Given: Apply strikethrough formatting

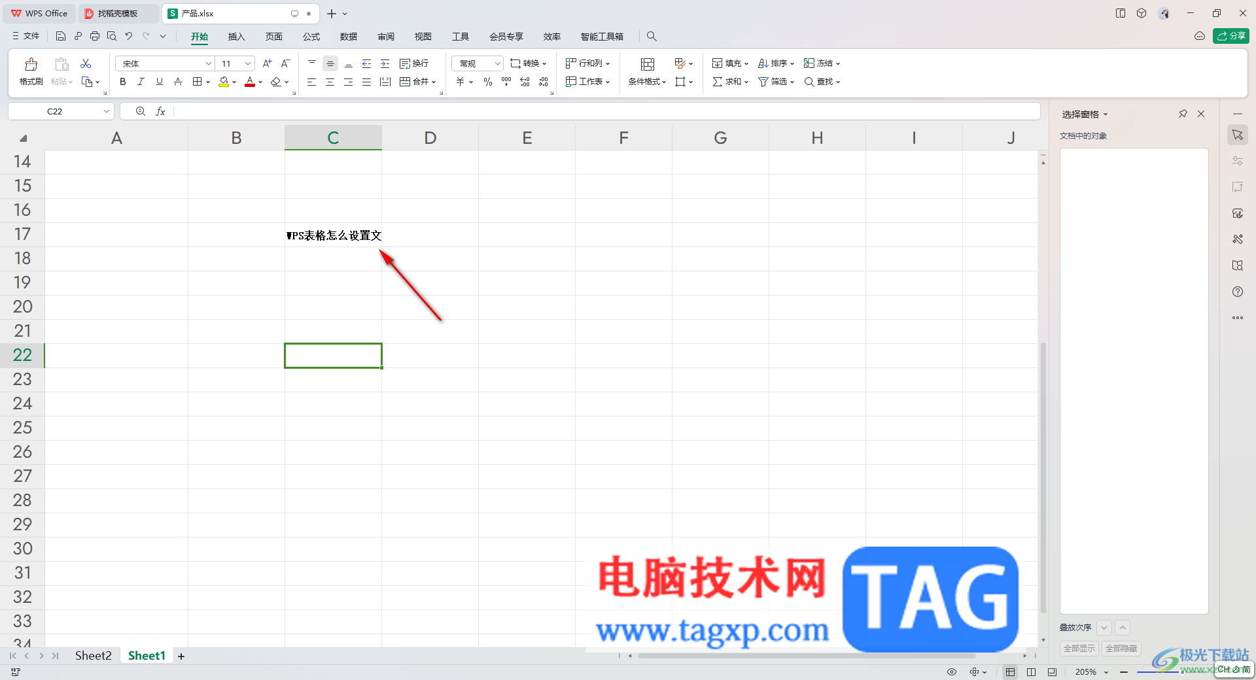Looking at the screenshot, I should 178,82.
